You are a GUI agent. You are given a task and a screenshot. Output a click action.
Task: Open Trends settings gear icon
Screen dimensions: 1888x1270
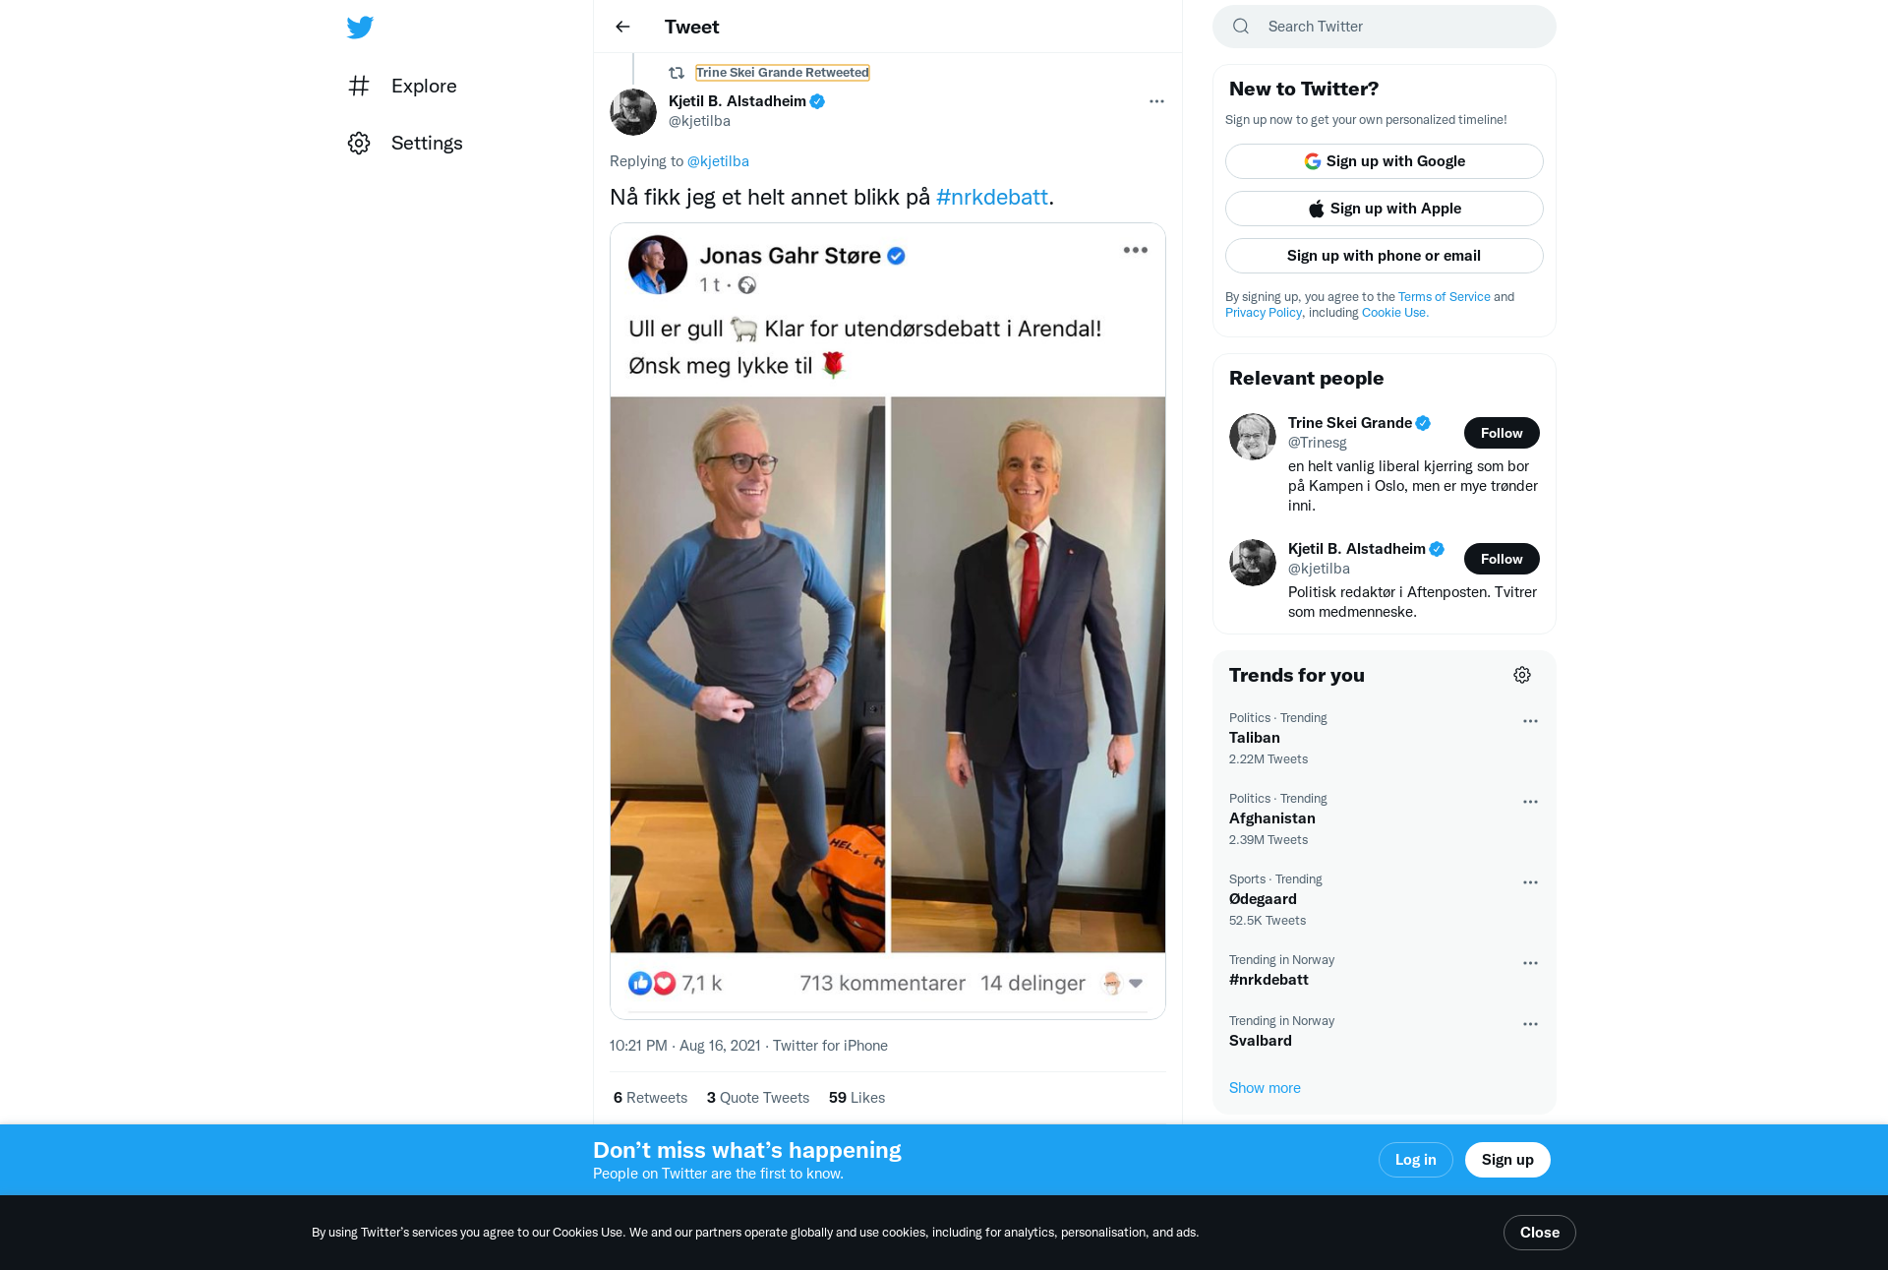tap(1522, 675)
